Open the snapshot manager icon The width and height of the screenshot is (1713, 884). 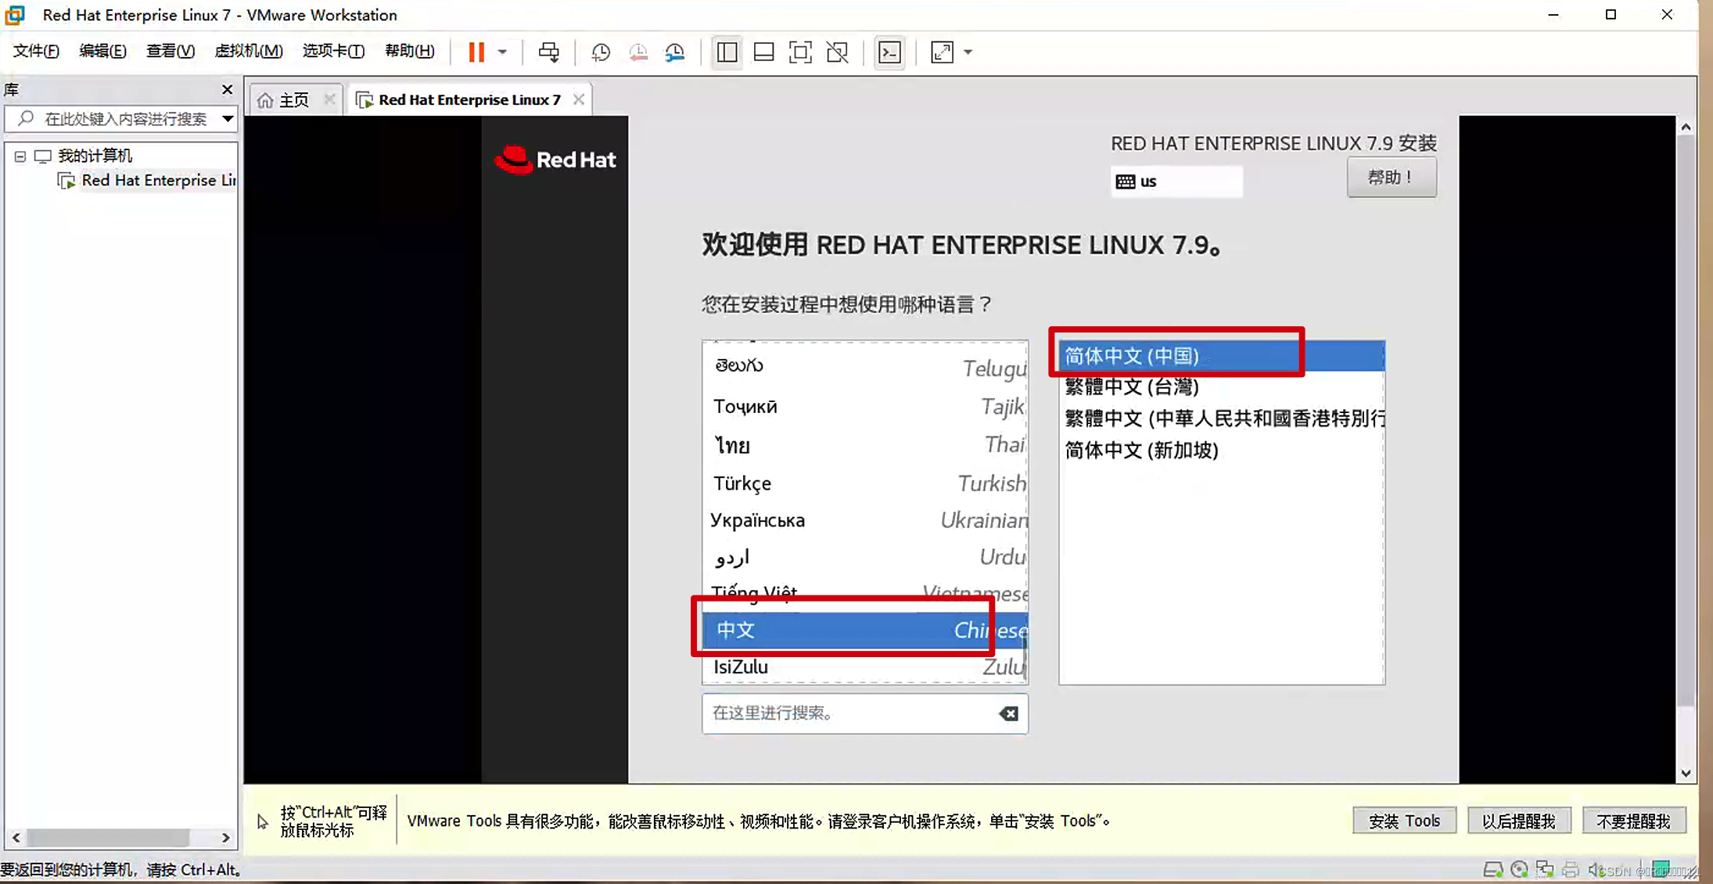675,52
